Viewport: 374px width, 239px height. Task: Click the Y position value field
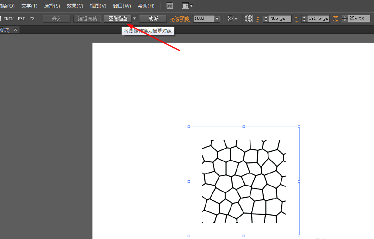pyautogui.click(x=318, y=19)
